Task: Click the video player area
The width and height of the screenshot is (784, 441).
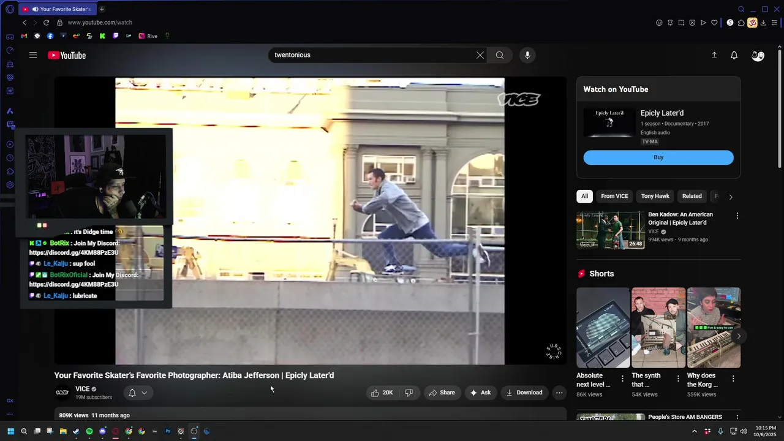Action: click(x=310, y=221)
